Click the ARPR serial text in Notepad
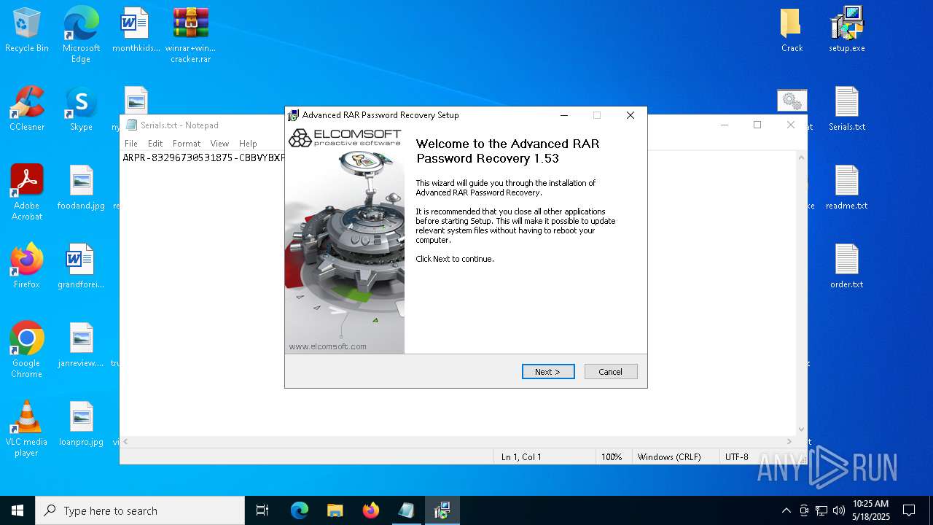 (203, 157)
